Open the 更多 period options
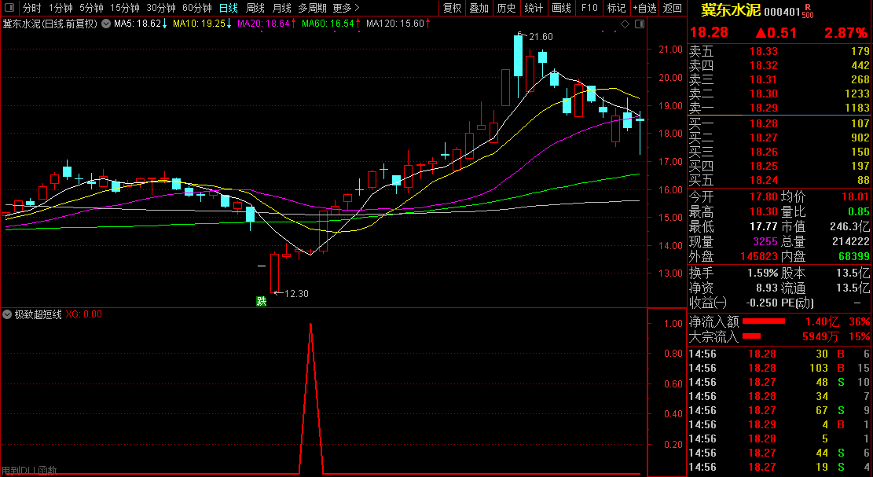873x477 pixels. click(346, 8)
